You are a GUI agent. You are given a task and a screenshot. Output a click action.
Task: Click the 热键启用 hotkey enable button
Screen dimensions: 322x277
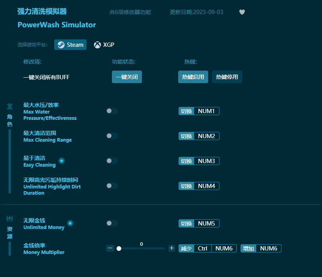193,77
